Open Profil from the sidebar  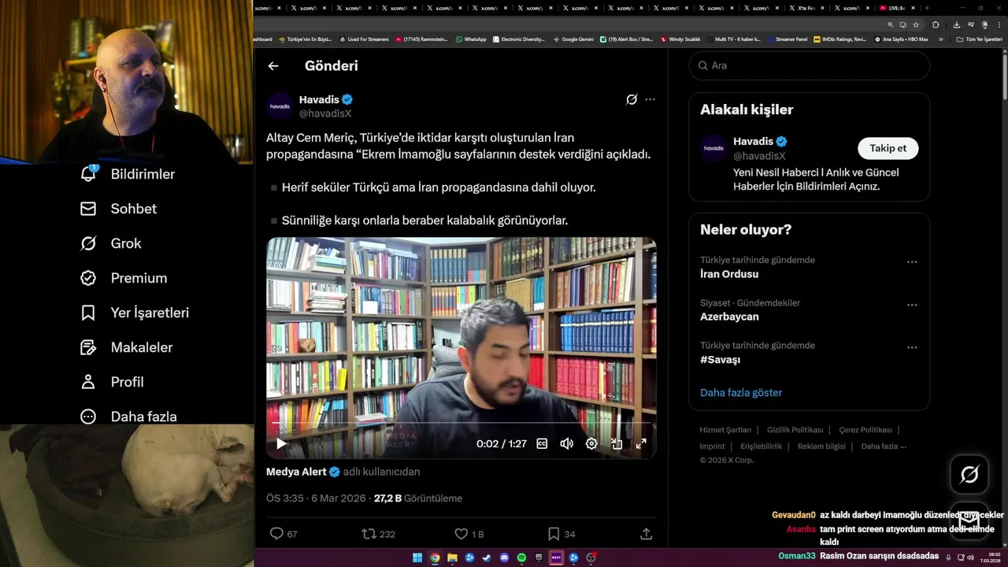[x=112, y=382]
